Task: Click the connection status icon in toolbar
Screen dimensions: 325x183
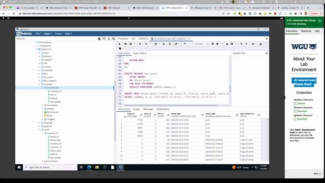Action: click(119, 44)
